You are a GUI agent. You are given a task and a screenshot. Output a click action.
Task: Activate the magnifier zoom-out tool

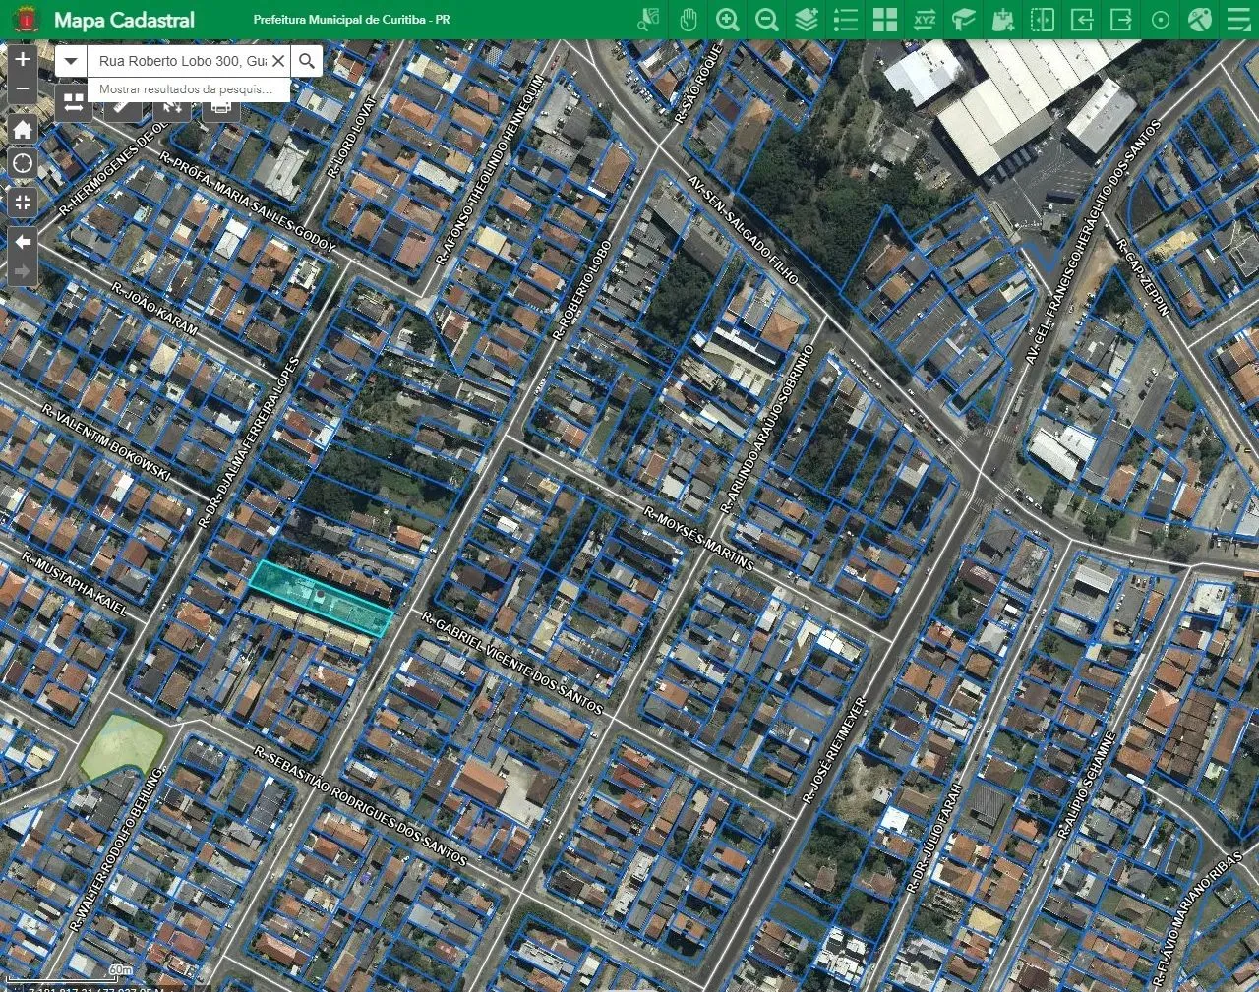pos(766,20)
